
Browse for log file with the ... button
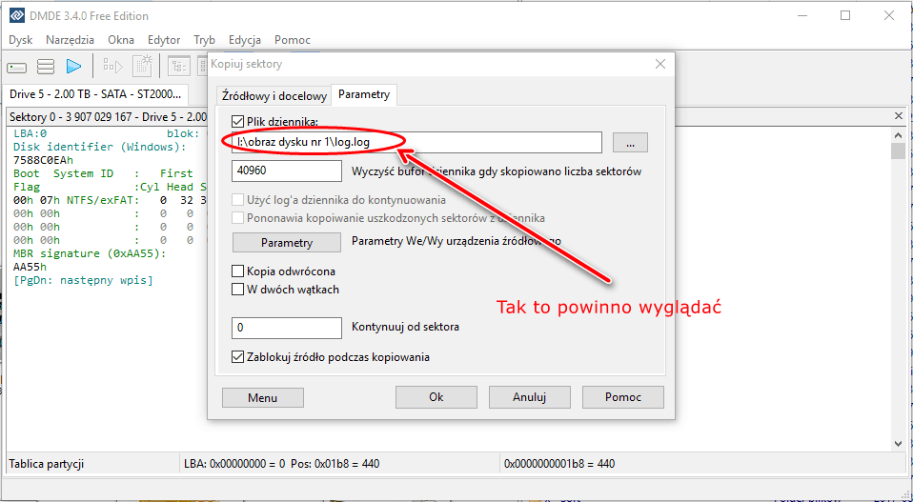630,143
